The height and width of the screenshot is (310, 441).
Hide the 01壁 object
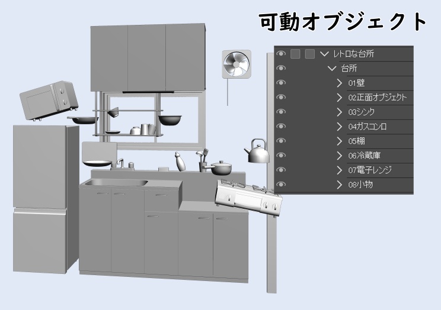click(x=281, y=83)
